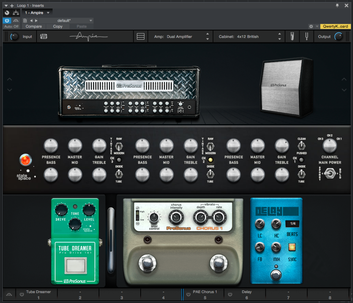Open the tuner fork icon
Screen dimensions: 353x303
click(x=306, y=36)
